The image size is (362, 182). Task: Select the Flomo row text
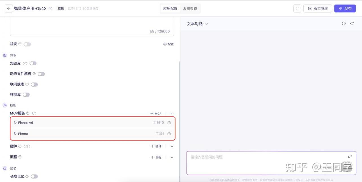point(23,134)
